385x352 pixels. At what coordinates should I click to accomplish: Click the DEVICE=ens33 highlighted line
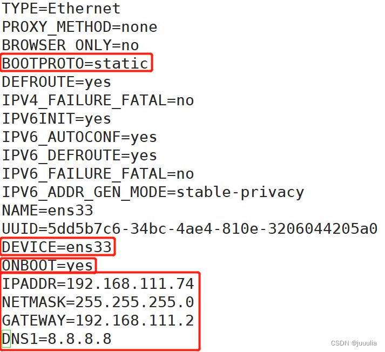[57, 247]
